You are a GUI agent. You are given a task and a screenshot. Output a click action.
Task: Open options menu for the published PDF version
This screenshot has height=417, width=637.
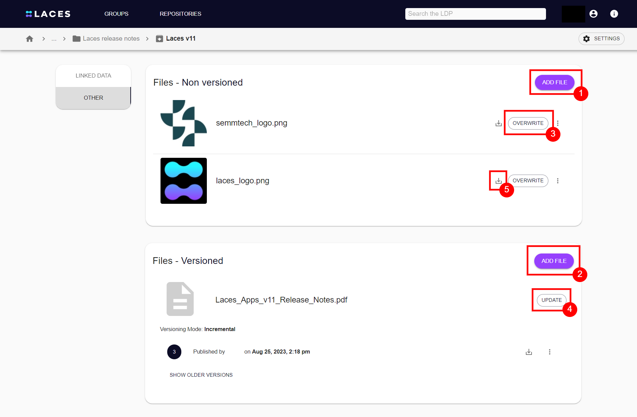pyautogui.click(x=550, y=352)
